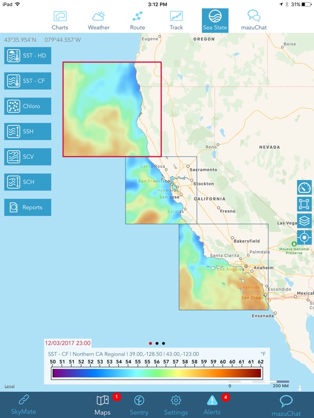Open the Settings tab
Screen dimensions: 314x418
(x=176, y=405)
